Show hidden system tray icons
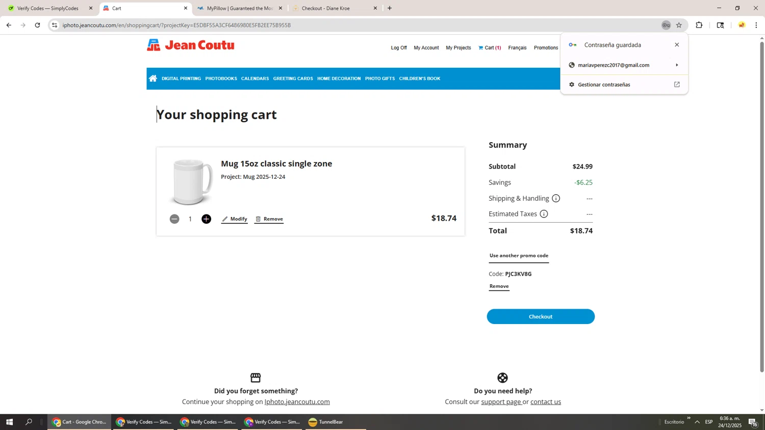The height and width of the screenshot is (430, 765). tap(697, 422)
